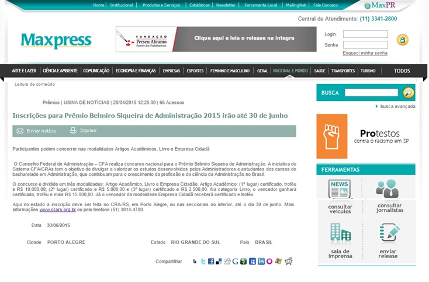Select Saúde category
Screen dimensions: 429x282
320,71
